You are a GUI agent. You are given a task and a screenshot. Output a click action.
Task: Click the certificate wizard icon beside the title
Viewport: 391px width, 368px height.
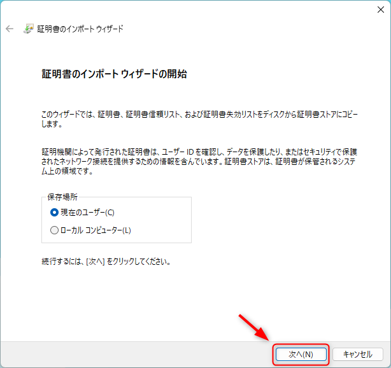29,29
